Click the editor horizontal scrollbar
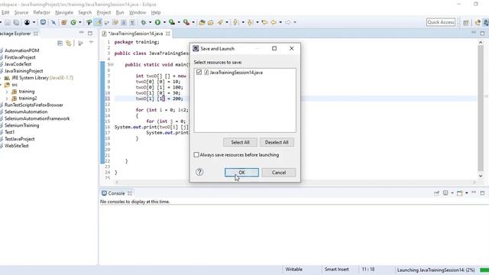Viewport: 489px width, 275px height. [296, 182]
